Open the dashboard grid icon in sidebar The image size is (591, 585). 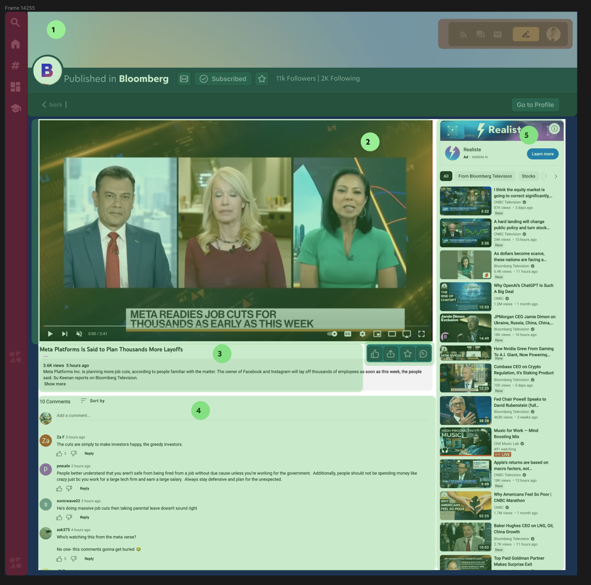click(15, 87)
